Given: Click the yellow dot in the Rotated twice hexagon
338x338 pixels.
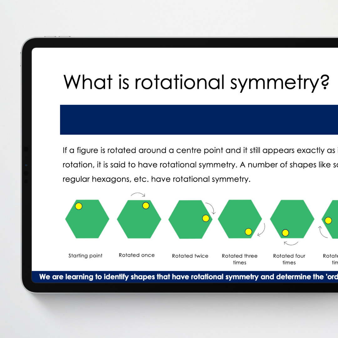Looking at the screenshot, I should tap(206, 218).
